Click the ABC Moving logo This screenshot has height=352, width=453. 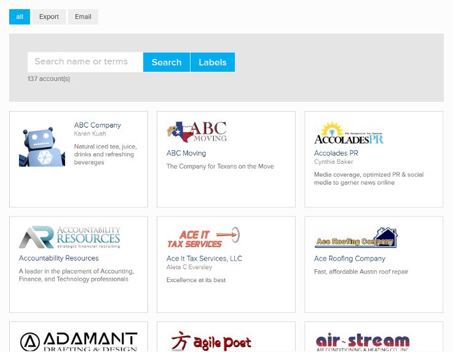pos(197,132)
